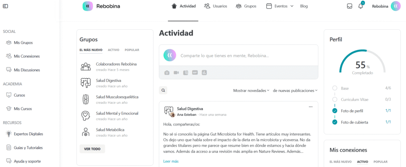406x167 pixels.
Task: Open the messages inbox icon
Action: pyautogui.click(x=349, y=6)
